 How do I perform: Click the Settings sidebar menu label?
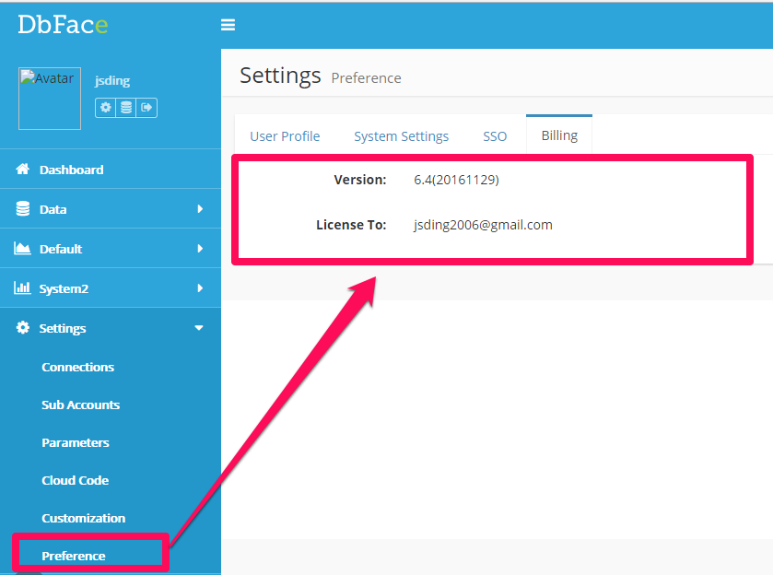pyautogui.click(x=63, y=328)
